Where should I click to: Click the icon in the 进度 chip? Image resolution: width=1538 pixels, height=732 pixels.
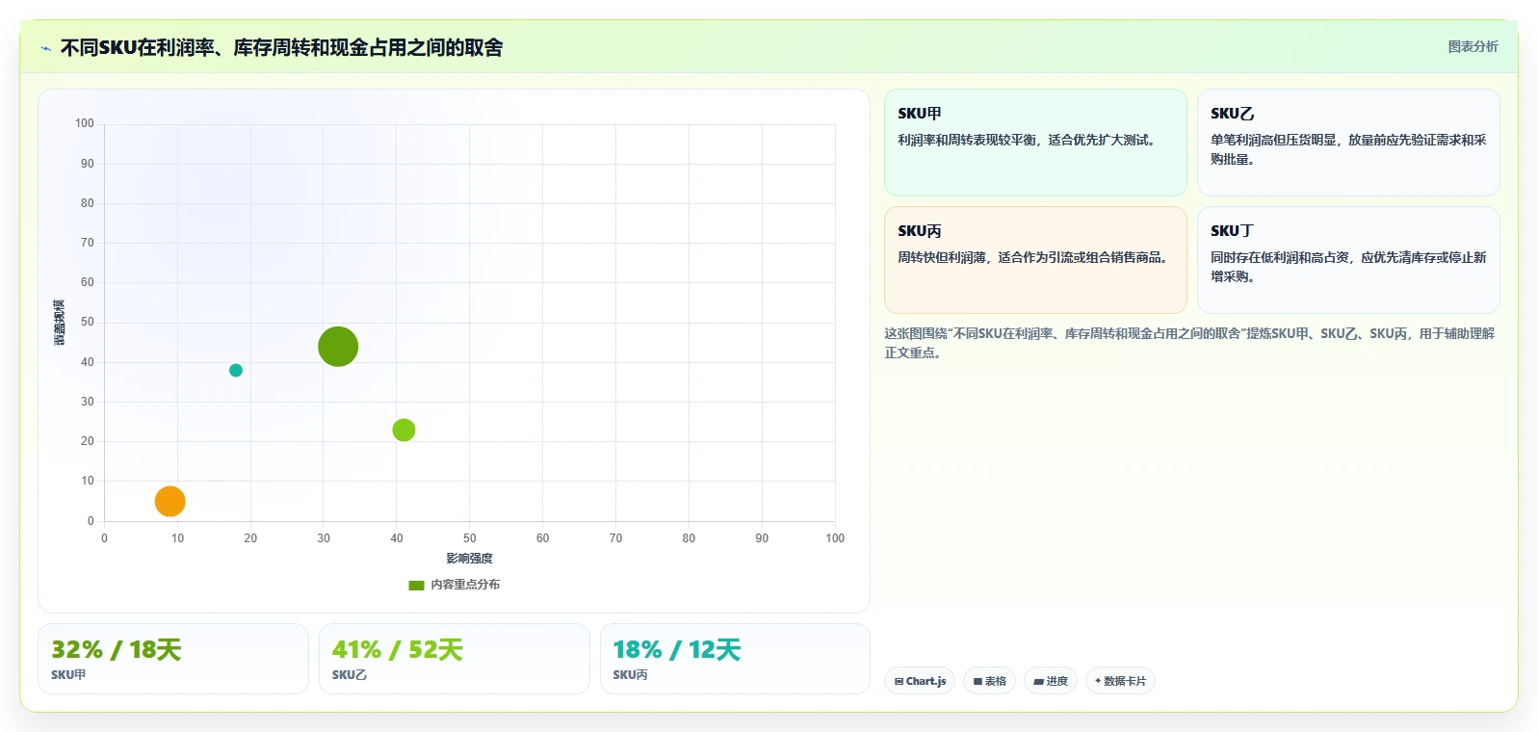click(x=1038, y=681)
